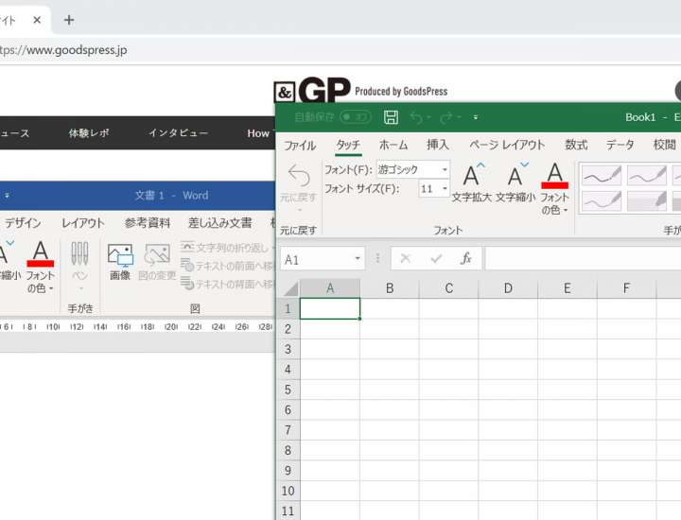Open the 数式 tab in Excel
Viewport: 681px width, 520px height.
(576, 145)
